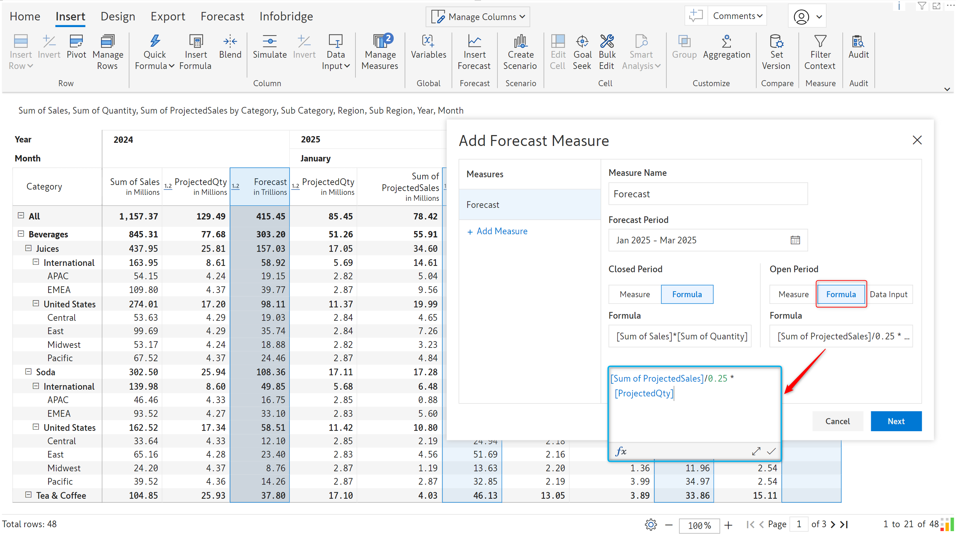The image size is (956, 536).
Task: Open the Forecast Period calendar picker
Action: pos(795,240)
